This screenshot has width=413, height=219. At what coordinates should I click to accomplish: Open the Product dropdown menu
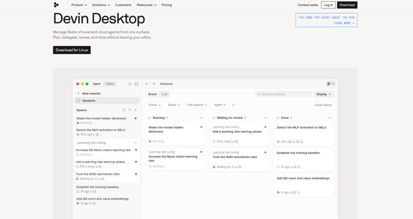tap(79, 5)
